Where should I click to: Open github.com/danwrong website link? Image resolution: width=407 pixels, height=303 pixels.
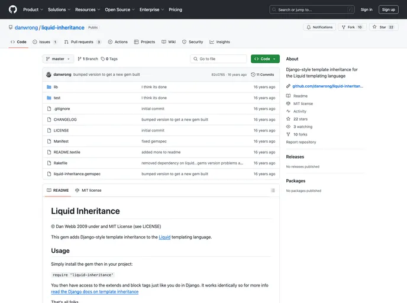click(x=328, y=86)
